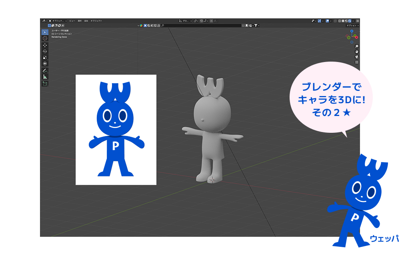Open the オブジェクト menu
Screen dimensions: 400x256
point(96,21)
